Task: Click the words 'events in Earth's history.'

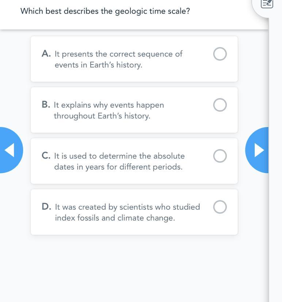Action: (x=99, y=65)
